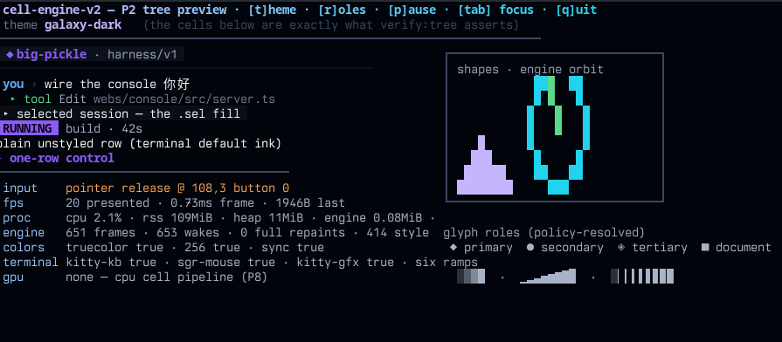This screenshot has height=342, width=782.
Task: Click the shaded gradient block ramp
Action: [x=471, y=277]
